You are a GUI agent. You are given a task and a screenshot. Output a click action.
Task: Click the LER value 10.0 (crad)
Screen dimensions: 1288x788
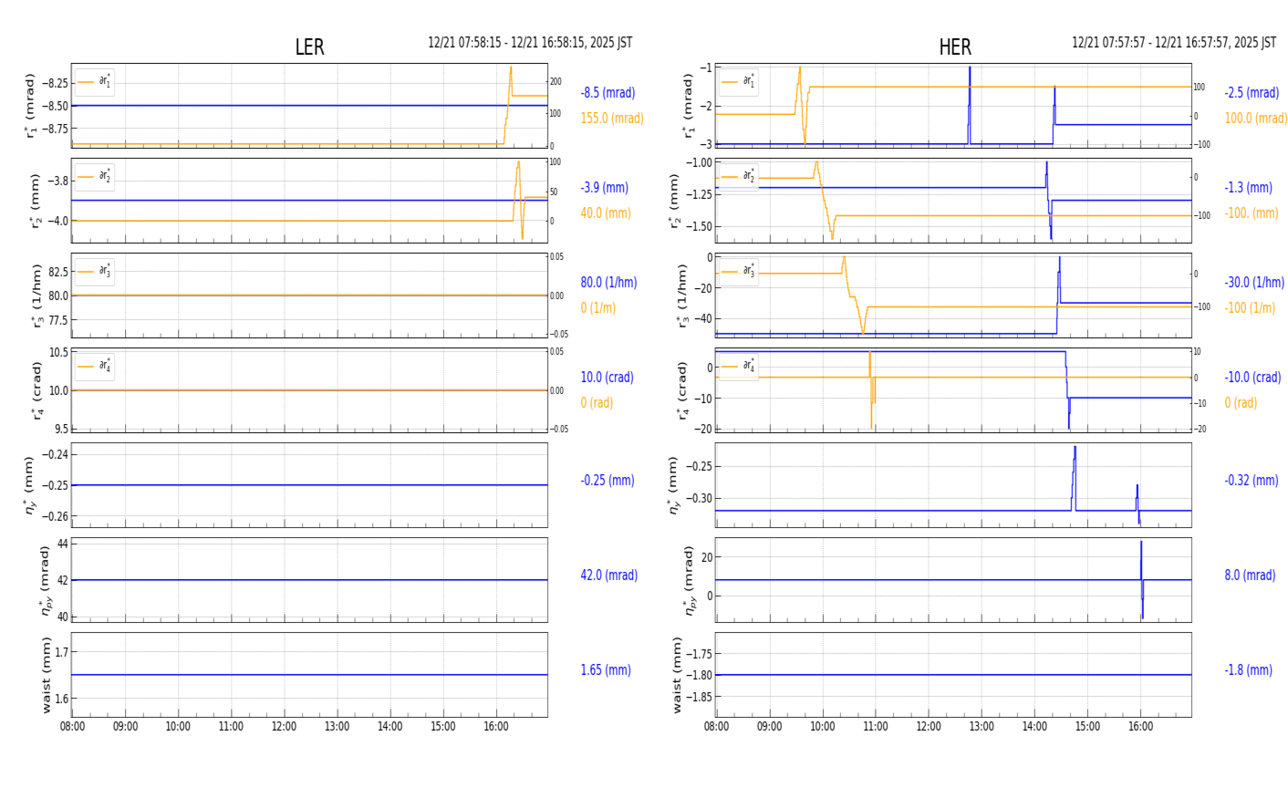tap(608, 378)
